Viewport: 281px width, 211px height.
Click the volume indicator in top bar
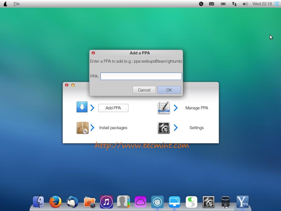[245, 4]
